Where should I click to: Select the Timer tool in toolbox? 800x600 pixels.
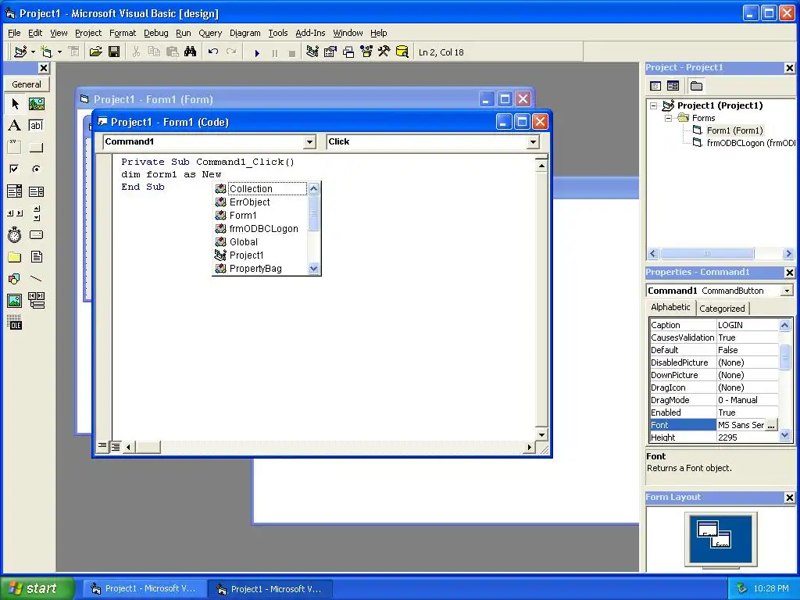[15, 234]
